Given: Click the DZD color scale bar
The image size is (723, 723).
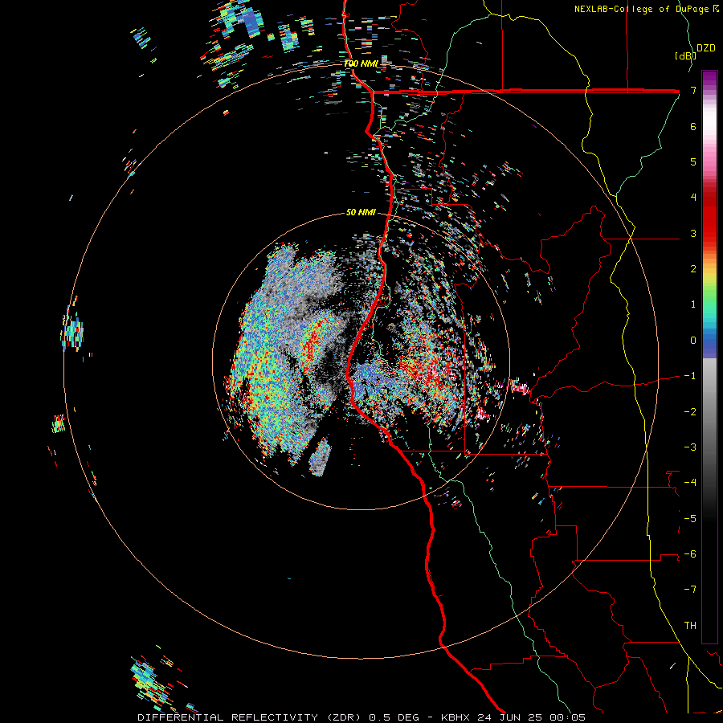Looking at the screenshot, I should 709,357.
